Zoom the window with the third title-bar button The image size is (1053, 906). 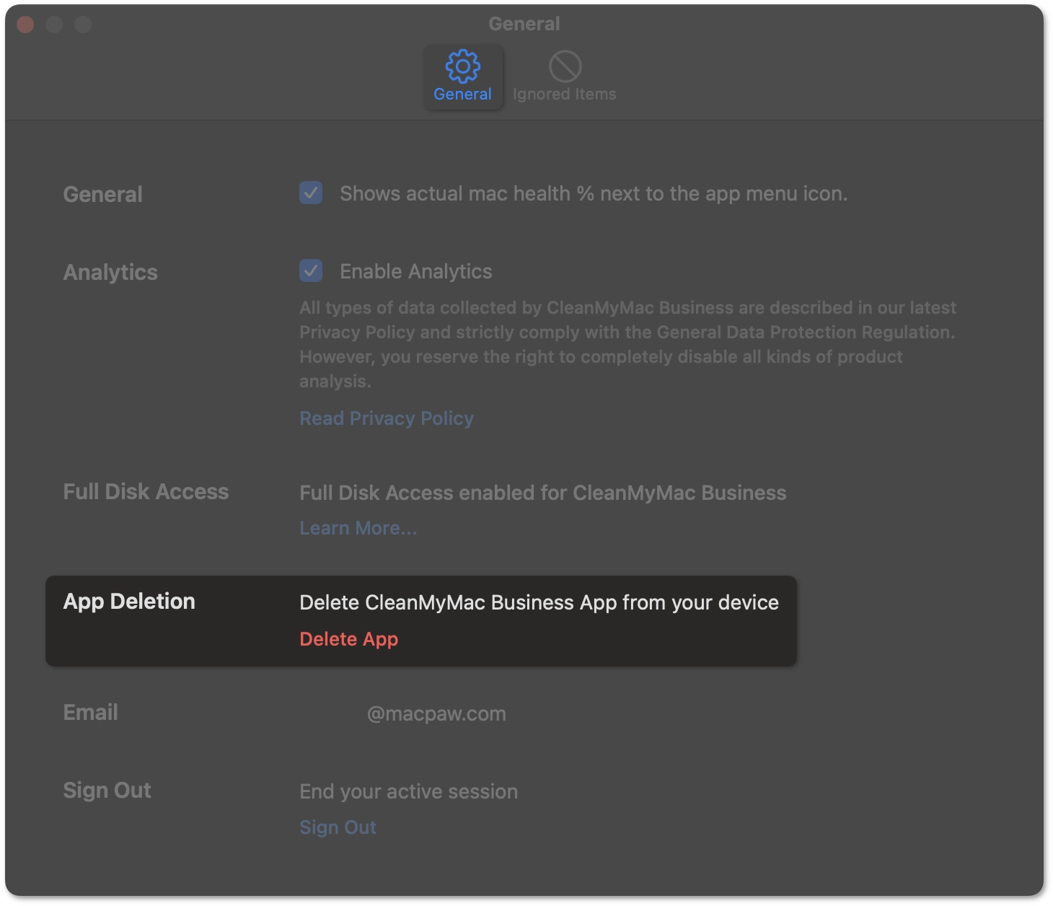pyautogui.click(x=83, y=25)
